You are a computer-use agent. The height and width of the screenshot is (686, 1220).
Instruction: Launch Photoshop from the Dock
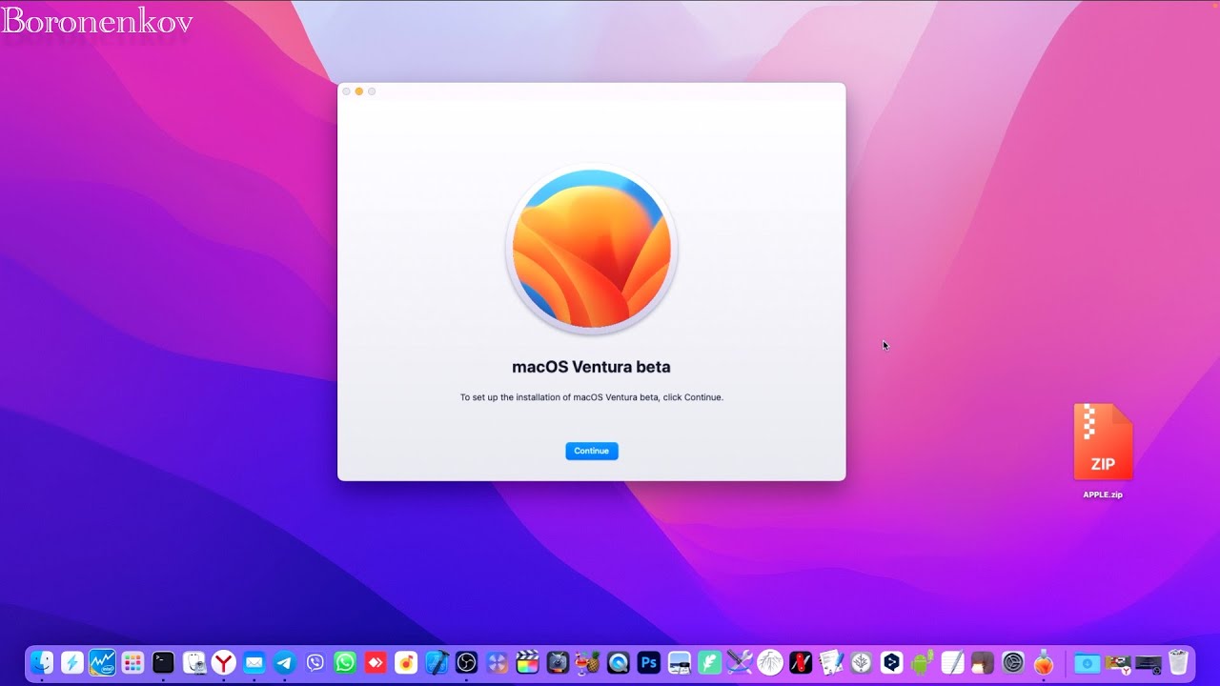tap(649, 662)
